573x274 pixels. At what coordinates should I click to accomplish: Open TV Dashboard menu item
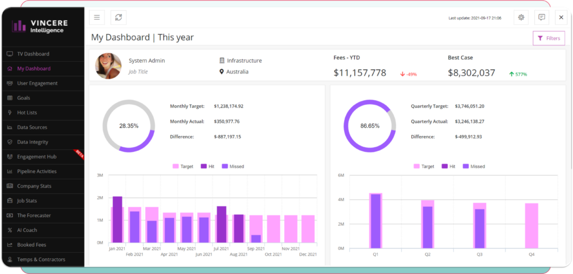tap(33, 54)
